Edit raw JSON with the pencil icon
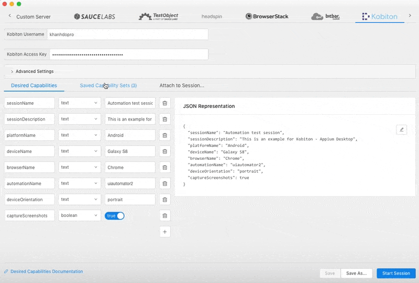419x283 pixels. coord(401,129)
